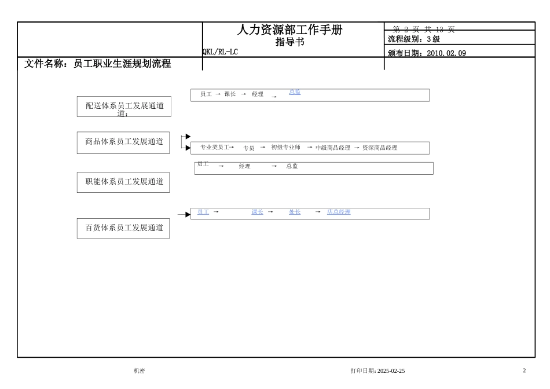Viewport: 550px width, 389px height.
Task: Click the 颁布日期 2010.02.09 cell
Action: click(427, 53)
